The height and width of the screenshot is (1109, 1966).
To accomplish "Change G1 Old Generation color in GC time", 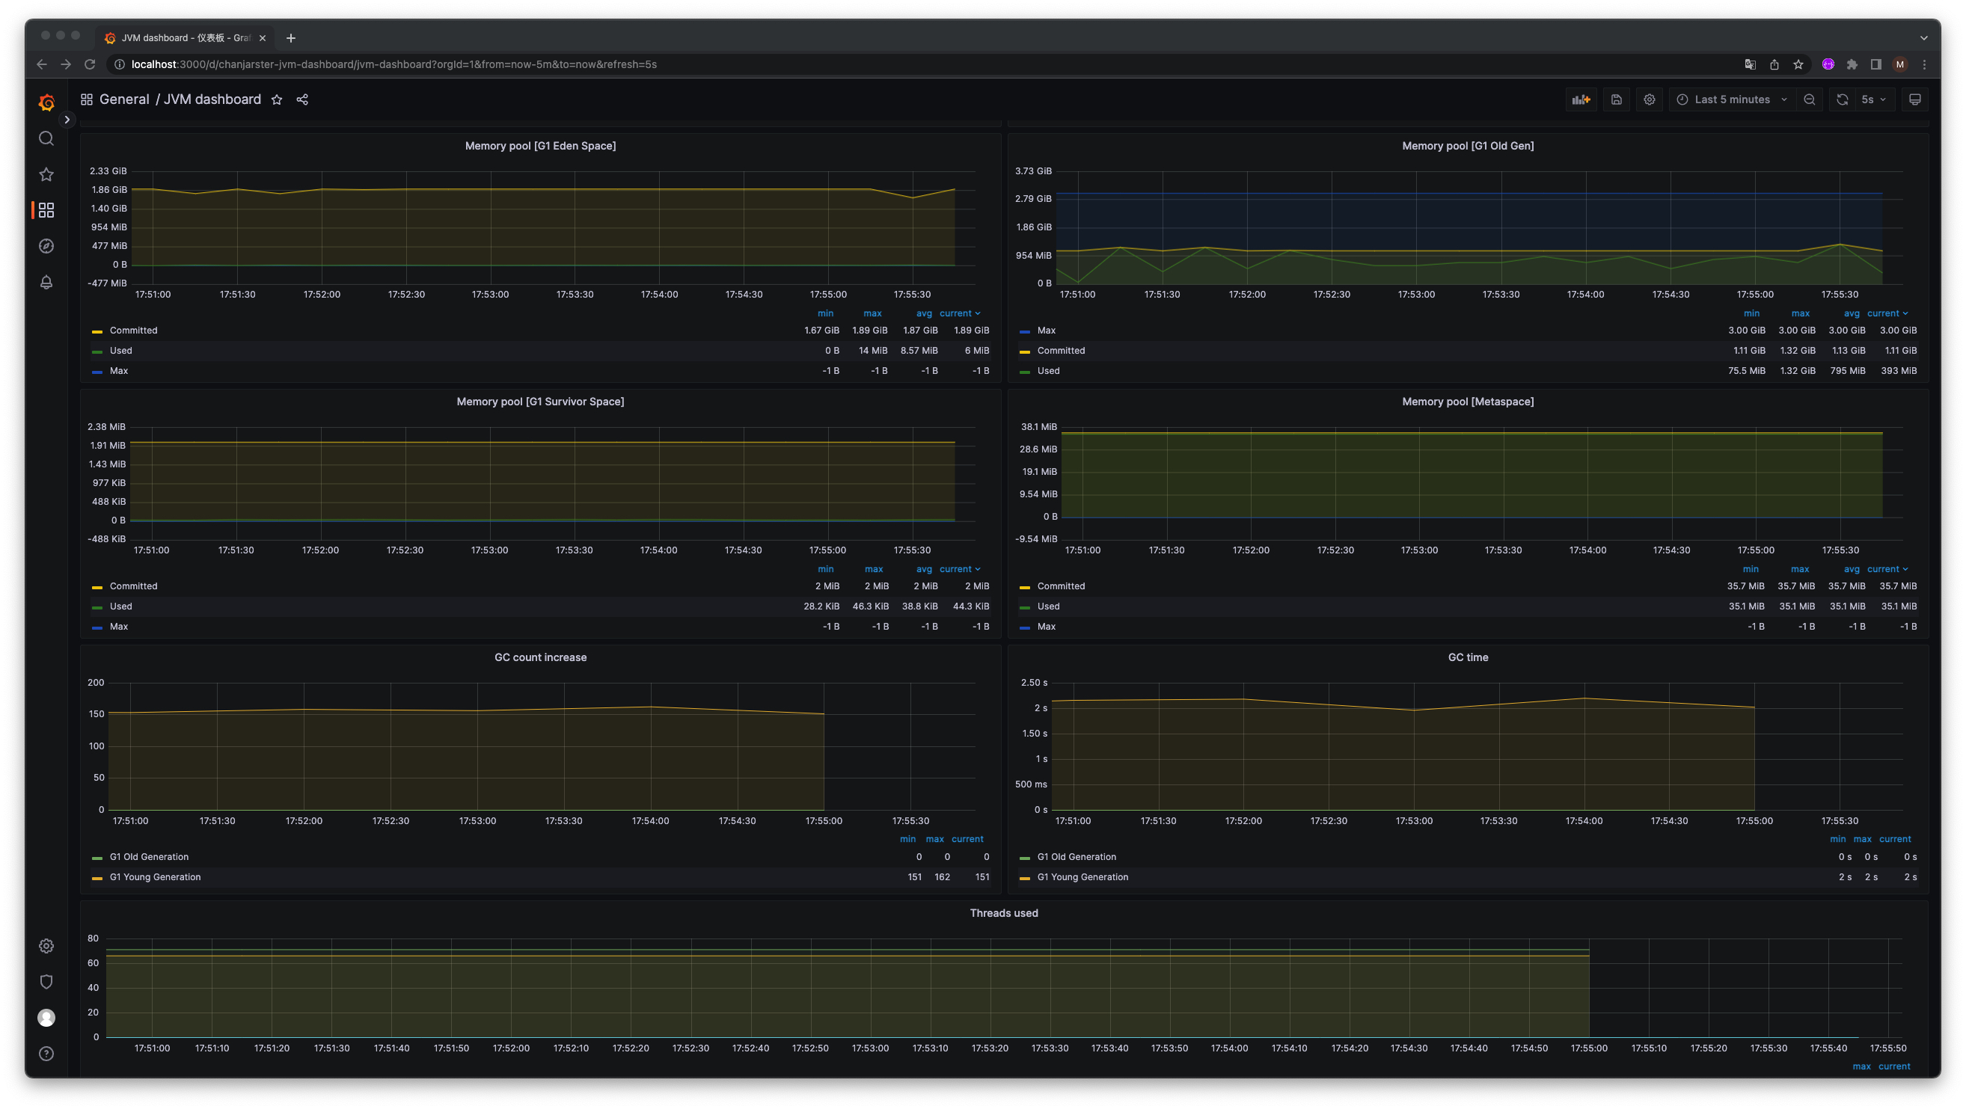I will pyautogui.click(x=1024, y=858).
